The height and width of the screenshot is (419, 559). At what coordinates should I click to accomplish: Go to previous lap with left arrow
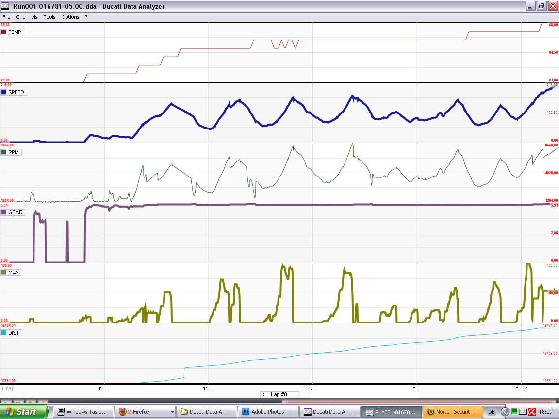pyautogui.click(x=263, y=394)
